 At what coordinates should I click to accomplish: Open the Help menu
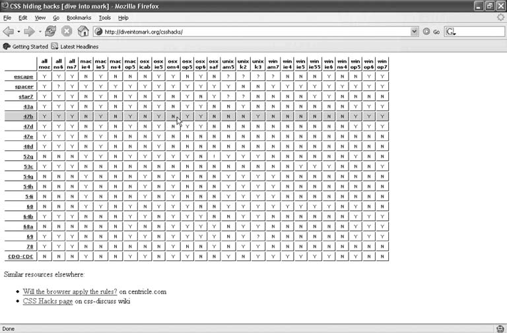[x=123, y=18]
